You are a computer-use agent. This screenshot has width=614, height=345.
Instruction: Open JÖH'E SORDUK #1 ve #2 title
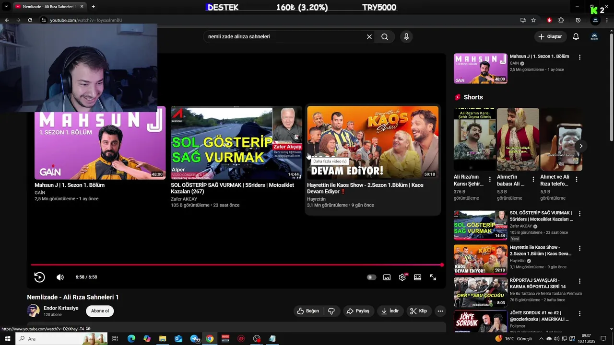tap(539, 316)
